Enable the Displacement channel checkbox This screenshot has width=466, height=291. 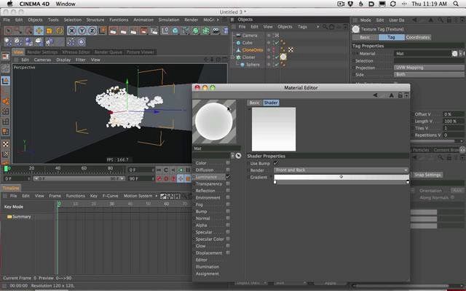[x=228, y=252]
